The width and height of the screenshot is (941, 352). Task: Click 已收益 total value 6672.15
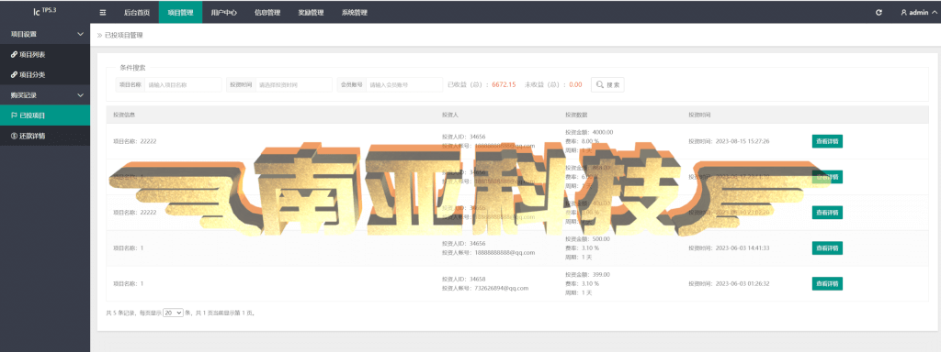tap(504, 85)
